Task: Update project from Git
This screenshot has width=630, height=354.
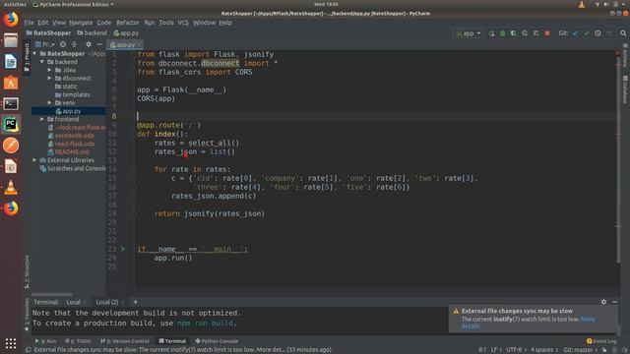Action: pos(575,33)
